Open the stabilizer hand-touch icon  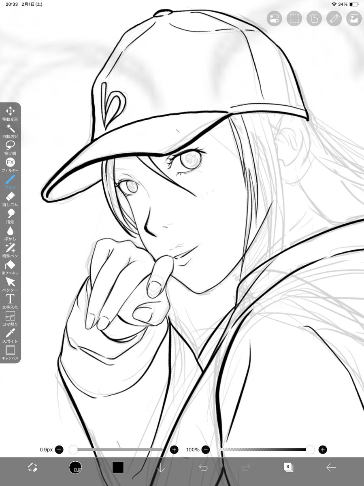314,18
